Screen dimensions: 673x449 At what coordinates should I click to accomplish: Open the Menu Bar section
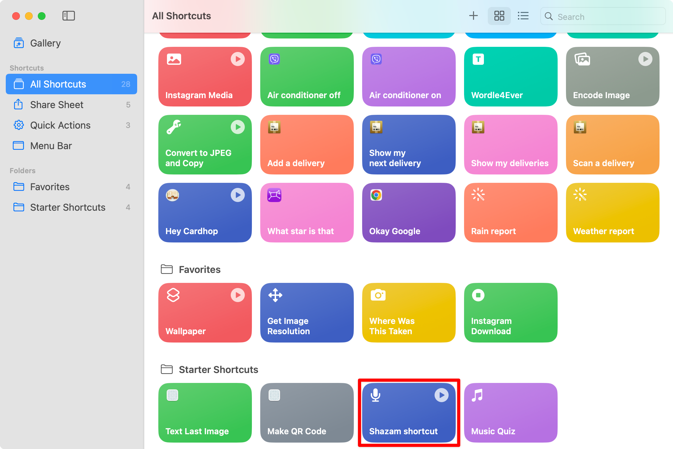point(51,145)
